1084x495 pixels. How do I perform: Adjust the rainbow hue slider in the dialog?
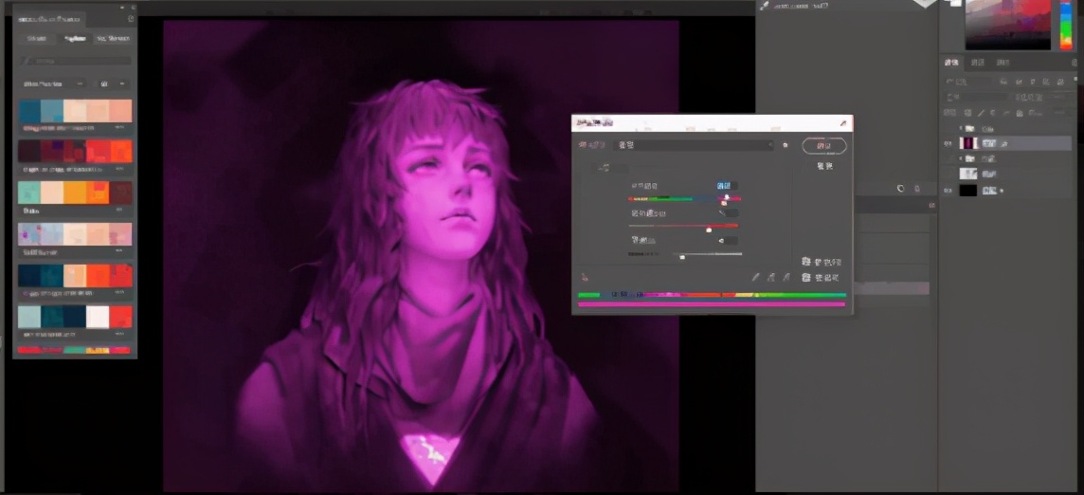684,199
